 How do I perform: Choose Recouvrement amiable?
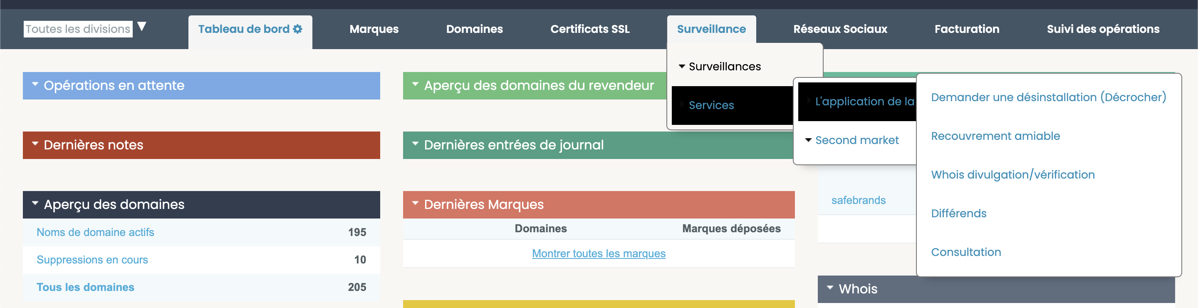click(x=995, y=136)
